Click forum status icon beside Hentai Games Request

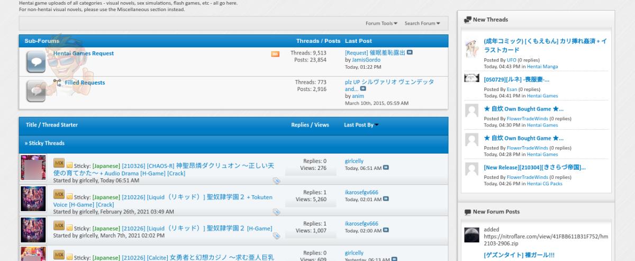pyautogui.click(x=36, y=62)
